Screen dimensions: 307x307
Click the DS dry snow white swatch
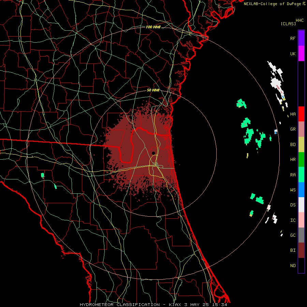(x=301, y=205)
